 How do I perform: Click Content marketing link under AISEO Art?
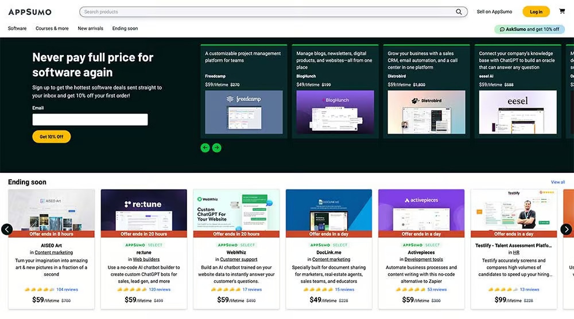click(x=54, y=253)
